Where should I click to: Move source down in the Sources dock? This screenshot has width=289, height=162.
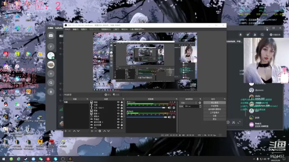109,131
